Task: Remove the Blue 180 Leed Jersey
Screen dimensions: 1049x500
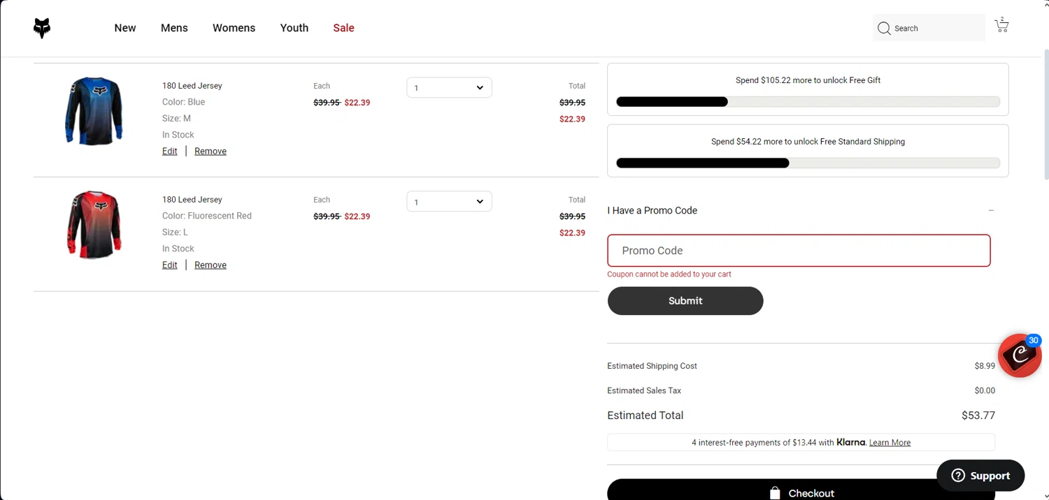Action: (210, 152)
